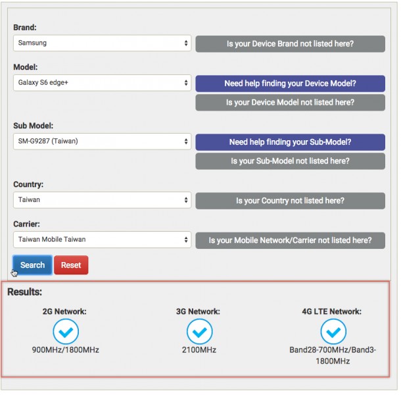
Task: Click the 2G Network checkmark icon
Action: [65, 331]
